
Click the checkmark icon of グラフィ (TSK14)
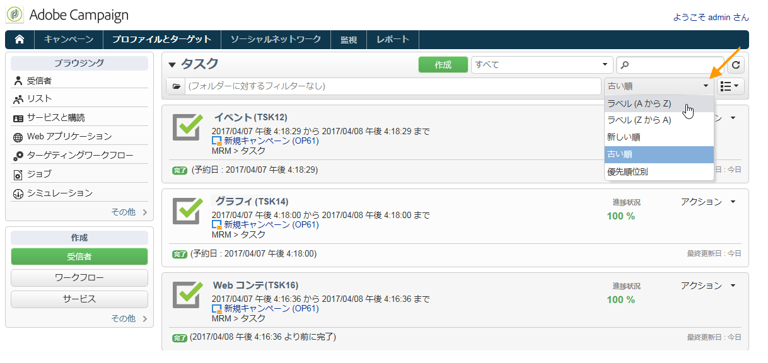pos(188,210)
